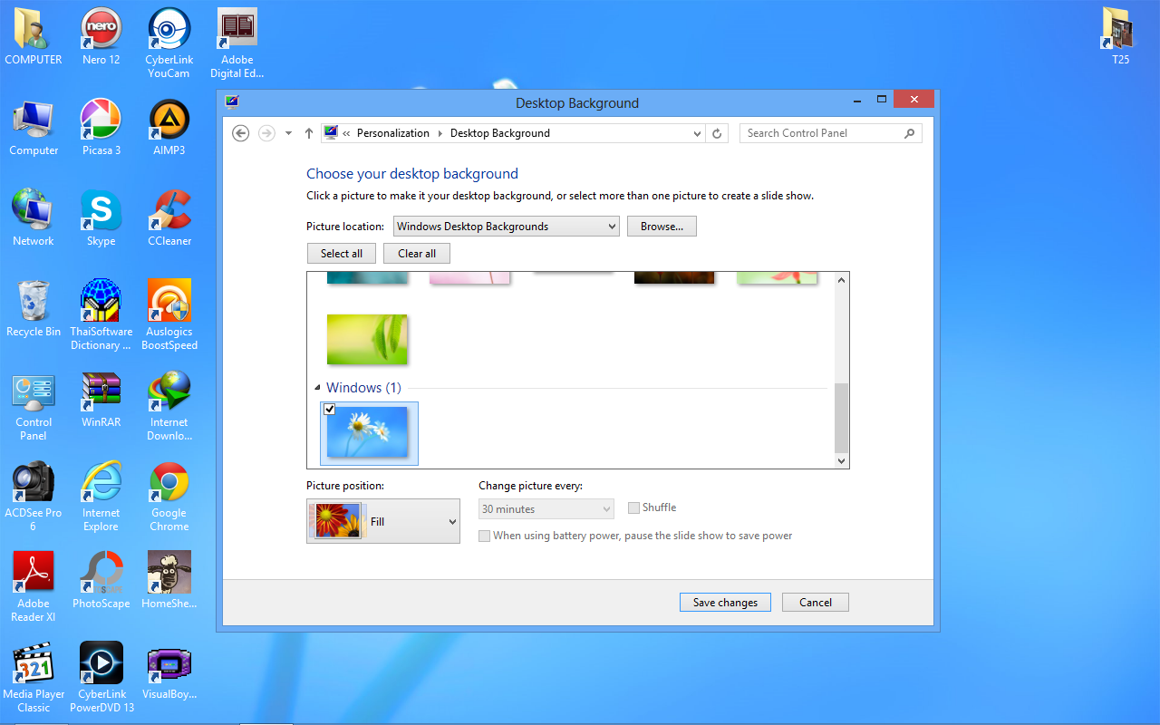Select the WinRAR desktop shortcut
This screenshot has width=1160, height=725.
pos(101,400)
